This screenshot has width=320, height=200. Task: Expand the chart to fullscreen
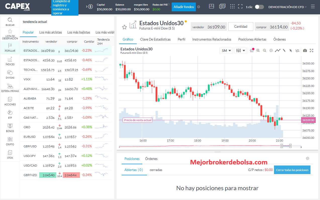coord(311,51)
